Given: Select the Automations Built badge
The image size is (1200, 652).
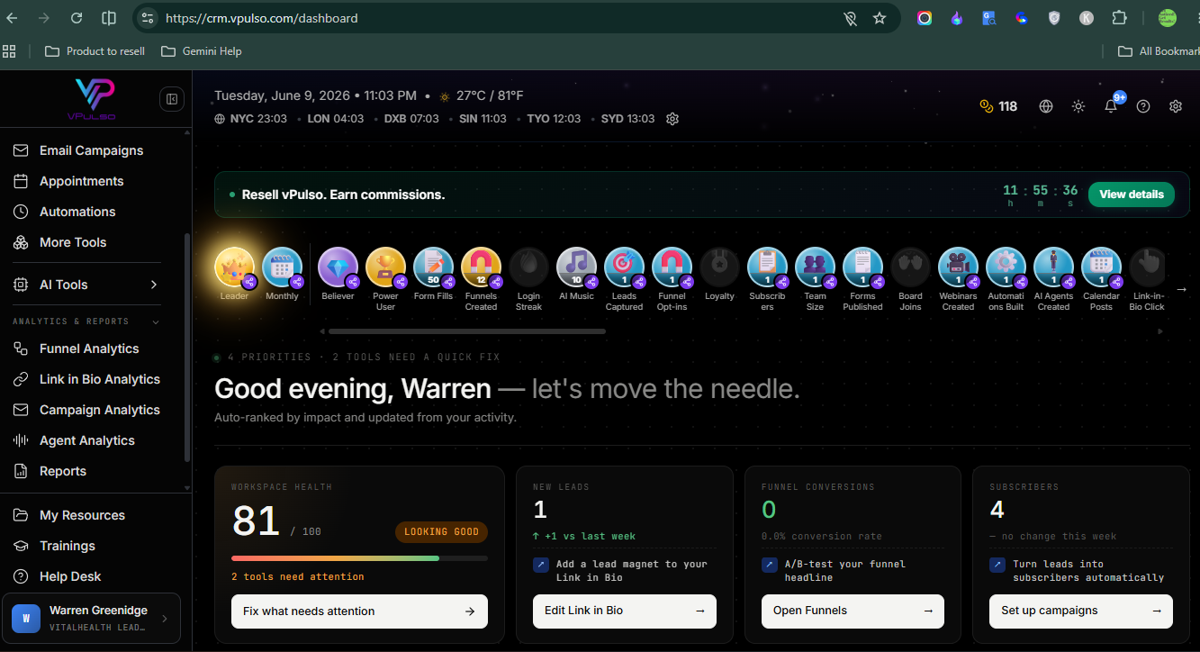Looking at the screenshot, I should 1006,267.
